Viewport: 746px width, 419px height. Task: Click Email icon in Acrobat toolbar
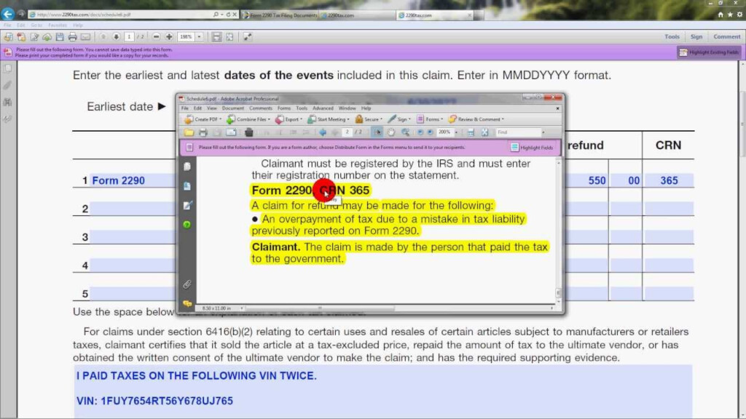[x=231, y=132]
